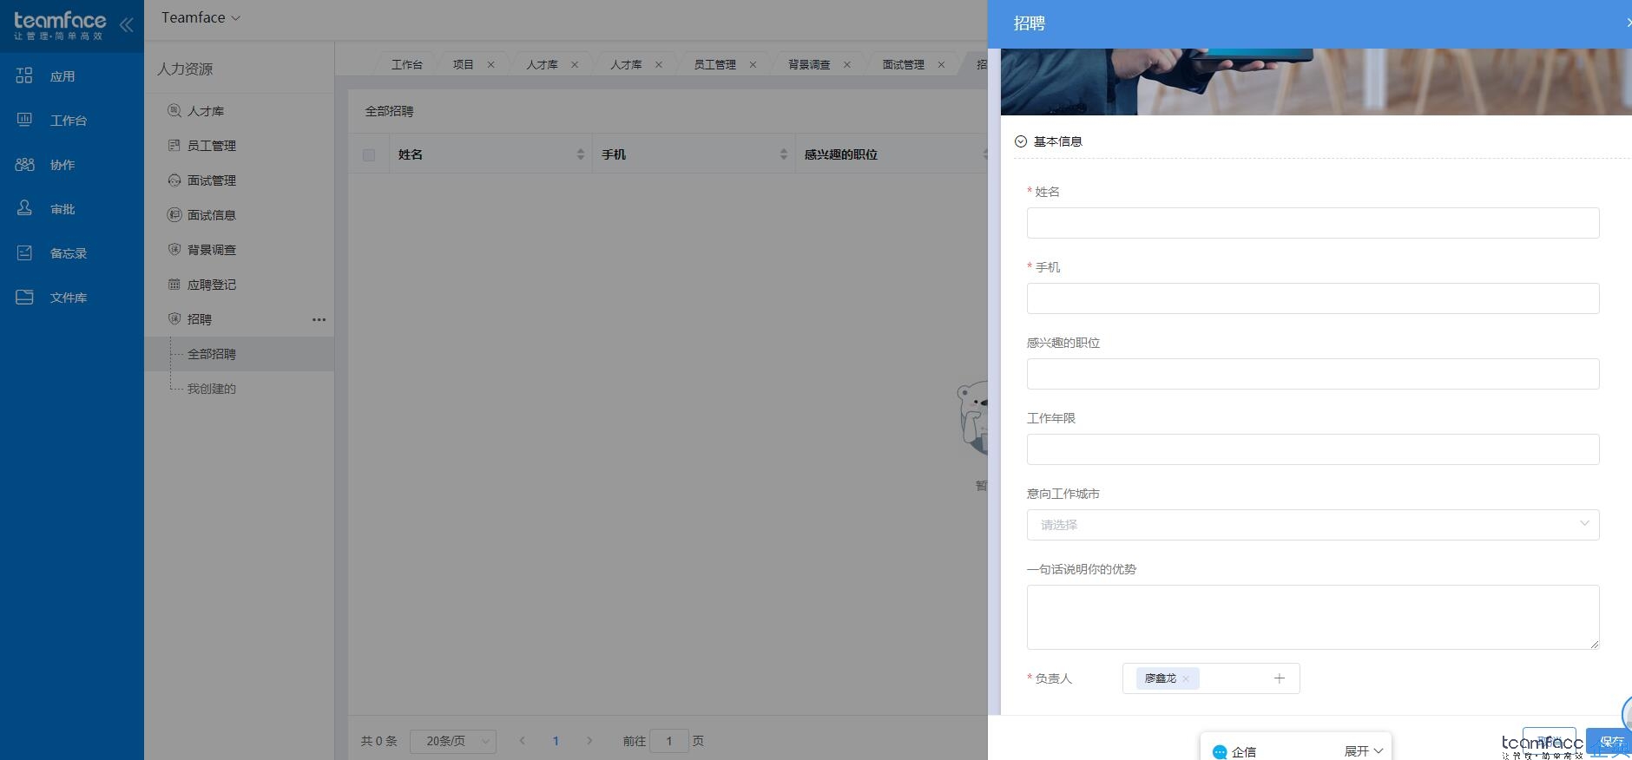Click the 应聘登记 module icon
1632x760 pixels.
[x=174, y=284]
